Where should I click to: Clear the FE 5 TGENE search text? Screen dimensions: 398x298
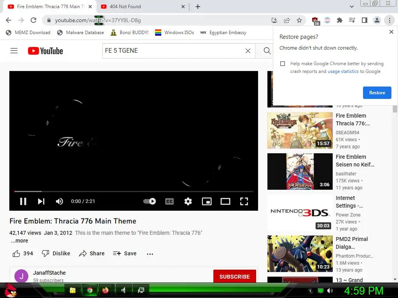click(248, 51)
